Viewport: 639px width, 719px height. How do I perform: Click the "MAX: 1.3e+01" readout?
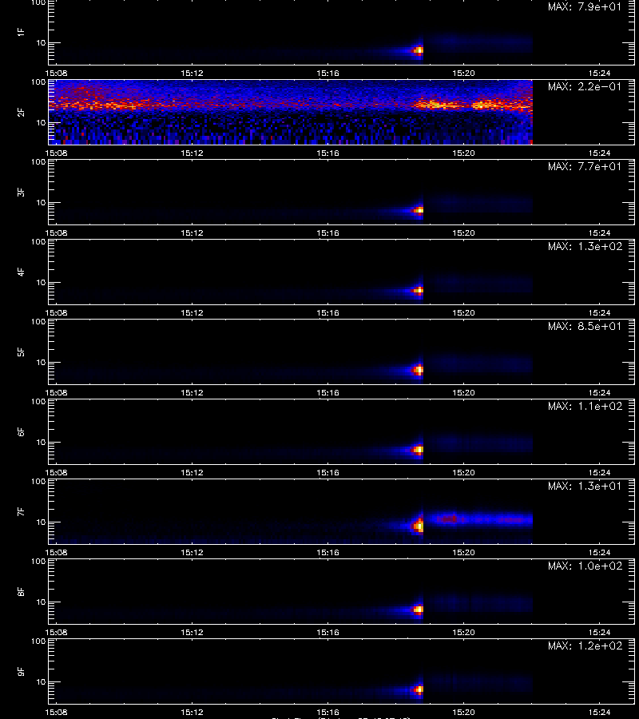[x=585, y=486]
